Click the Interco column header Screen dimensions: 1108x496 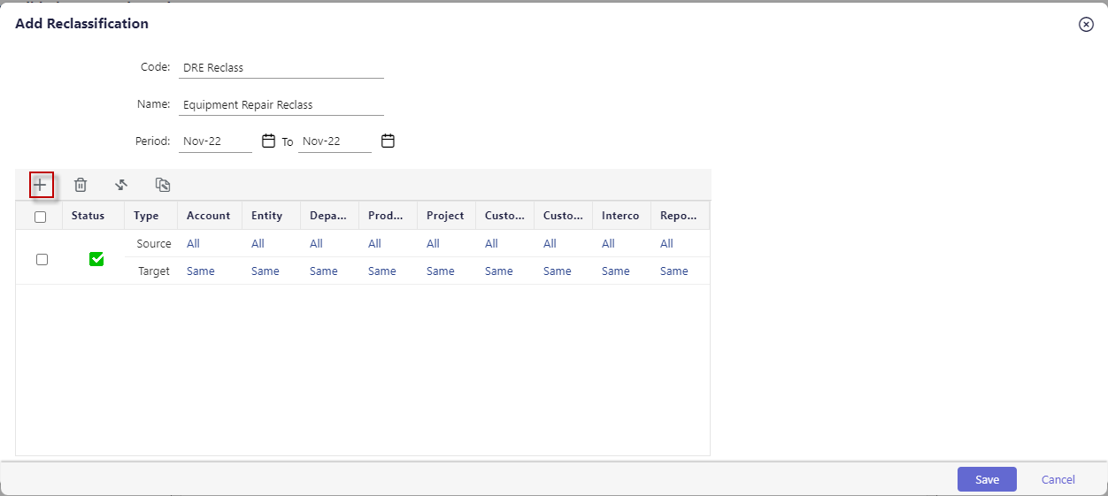(x=620, y=216)
